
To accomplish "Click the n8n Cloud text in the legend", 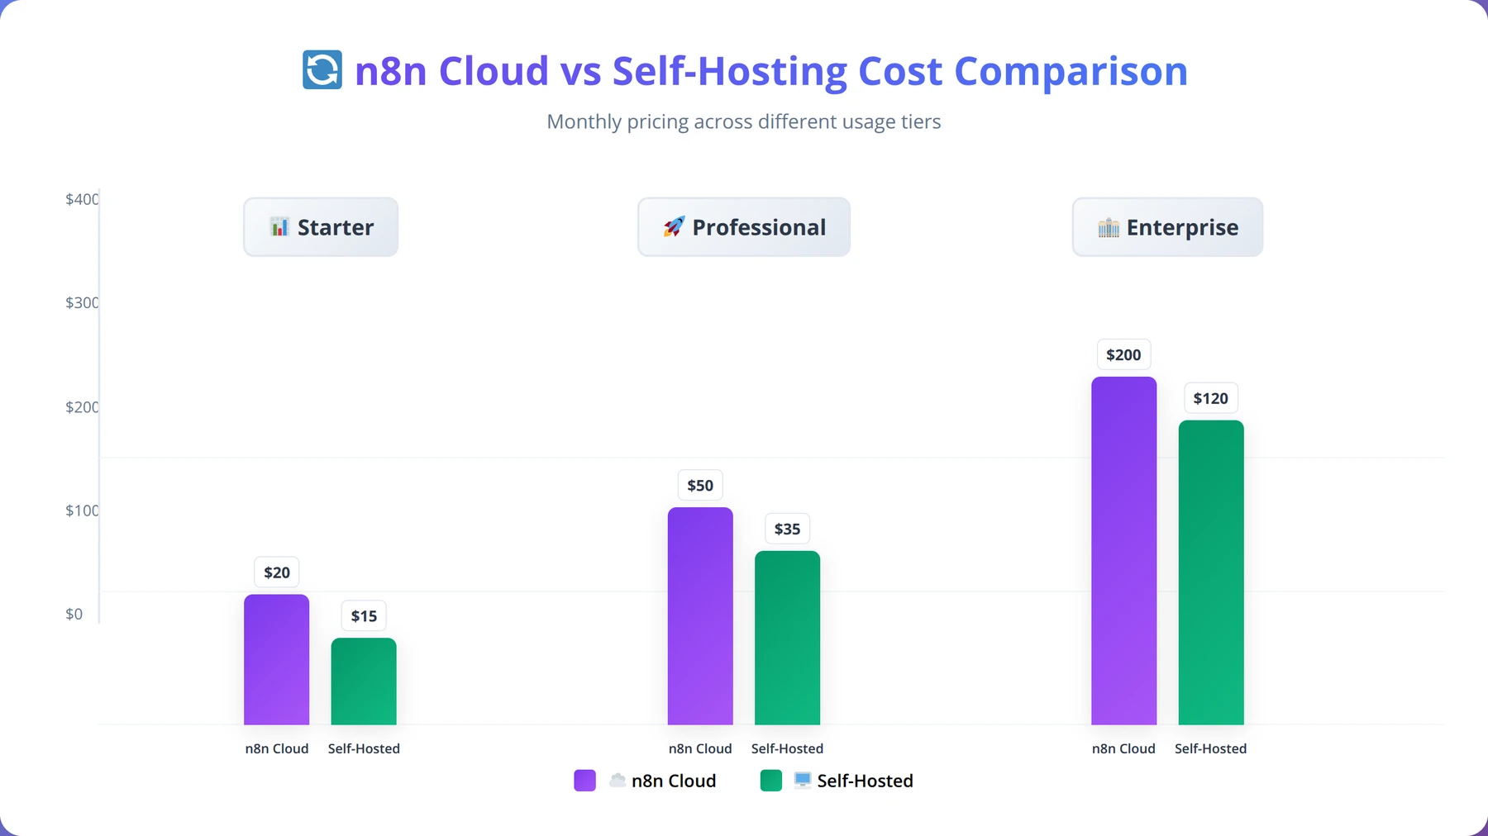I will (674, 781).
